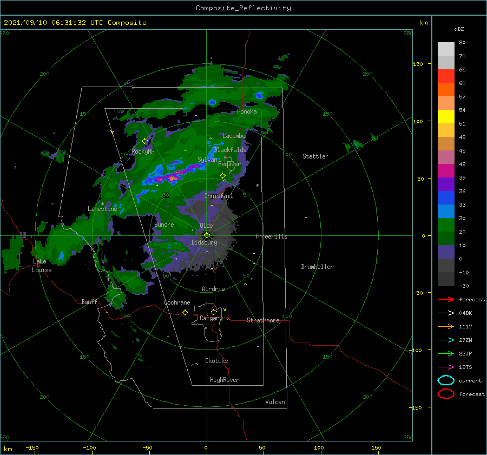The height and width of the screenshot is (455, 487).
Task: Click the Banff label
Action: 89,302
